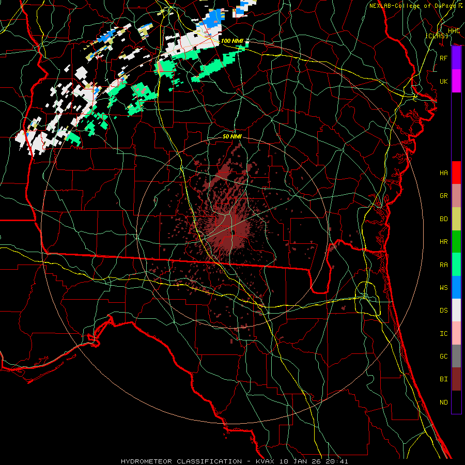Click the KVAX radar site identifier
The image size is (465, 465).
click(x=266, y=461)
